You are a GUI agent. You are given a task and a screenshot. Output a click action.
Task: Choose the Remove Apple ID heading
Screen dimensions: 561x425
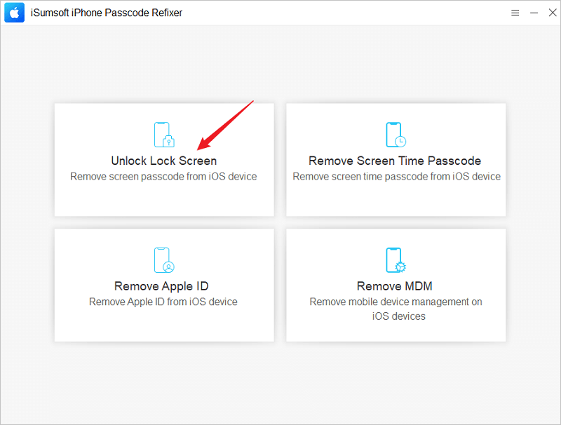coord(161,286)
